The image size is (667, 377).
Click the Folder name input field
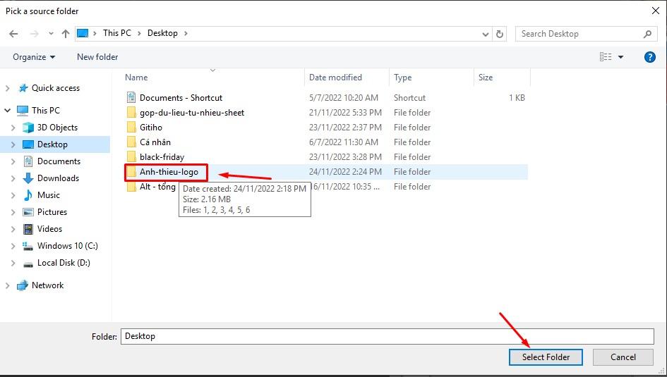click(x=387, y=336)
